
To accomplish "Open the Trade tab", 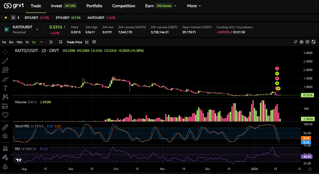I will tap(36, 6).
